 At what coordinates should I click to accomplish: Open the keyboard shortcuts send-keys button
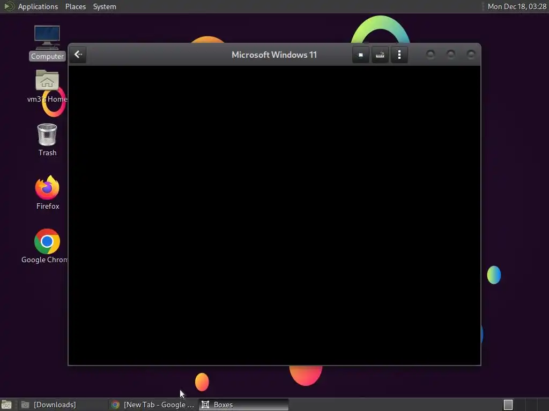click(x=380, y=55)
